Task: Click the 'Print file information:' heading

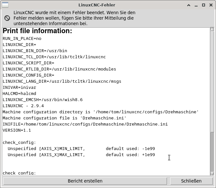Action: (x=37, y=31)
